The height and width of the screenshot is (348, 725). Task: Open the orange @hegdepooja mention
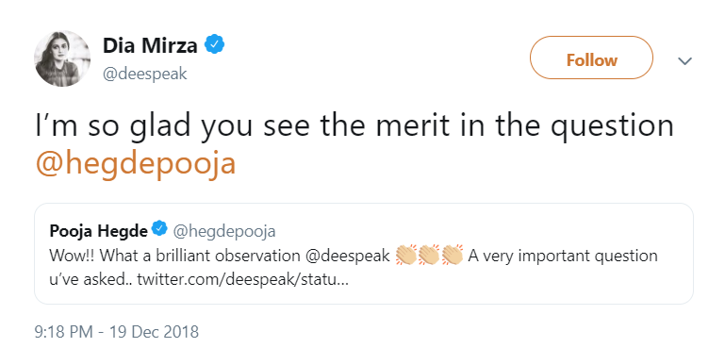click(x=136, y=163)
